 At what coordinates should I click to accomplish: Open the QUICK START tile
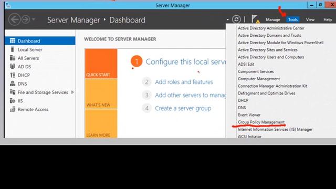tap(101, 64)
